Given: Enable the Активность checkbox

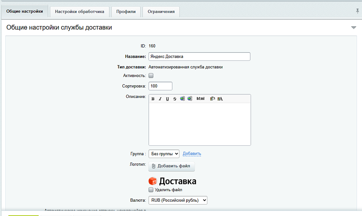Looking at the screenshot, I should coord(151,76).
